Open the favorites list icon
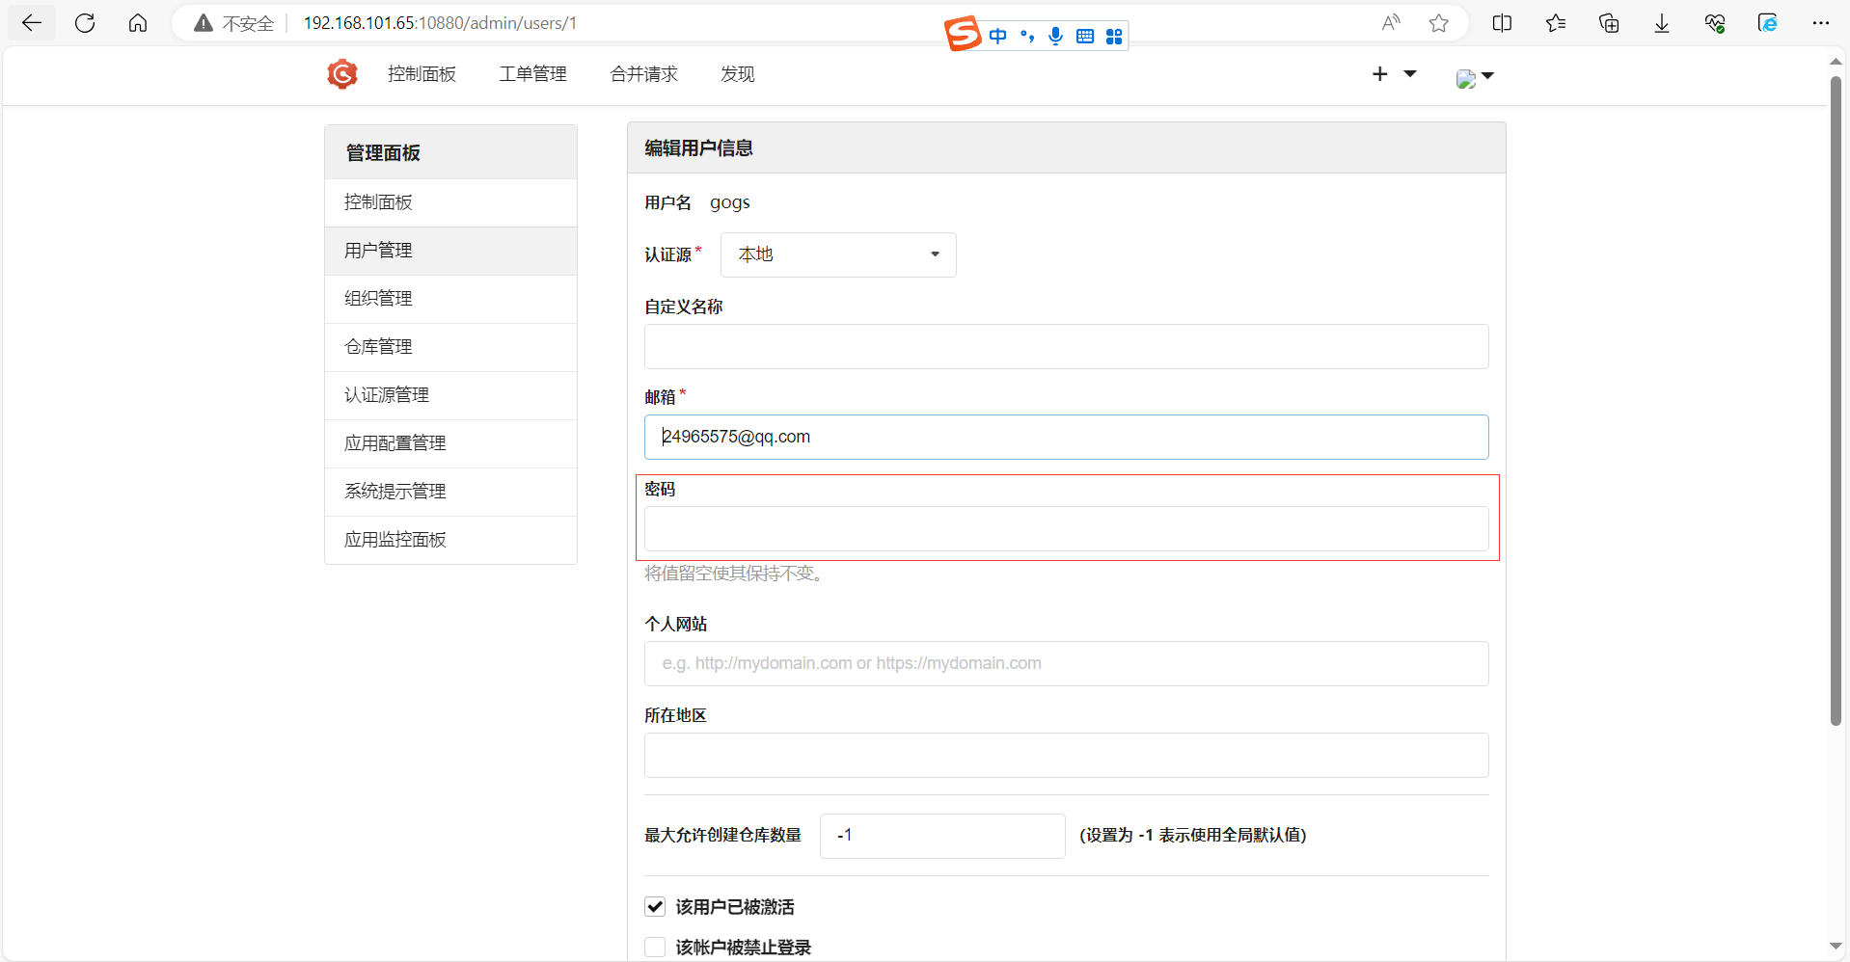Screen dimensions: 1850x962 coord(1555,23)
